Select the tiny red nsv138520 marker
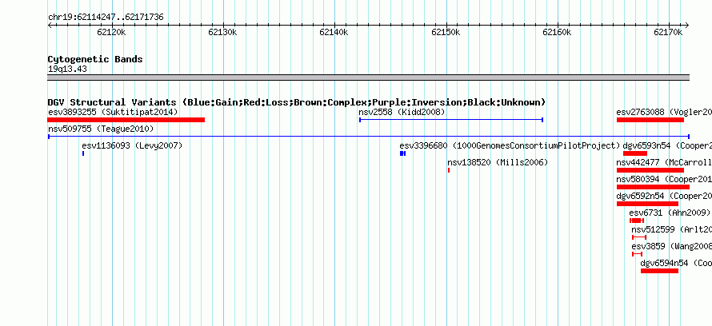712x326 pixels. (x=449, y=170)
